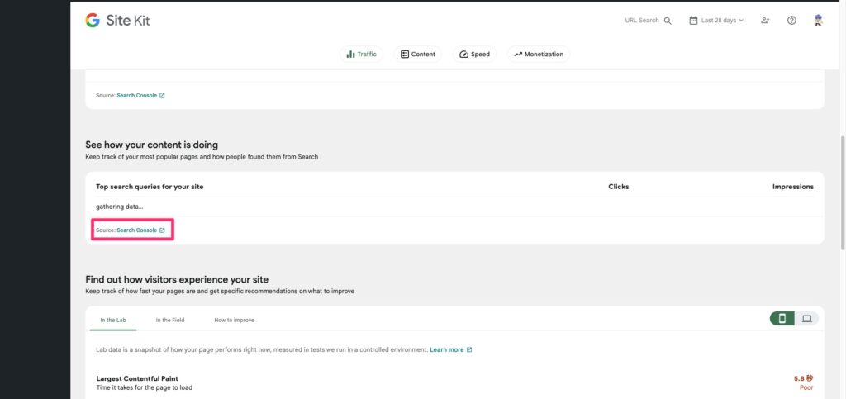
Task: Open the add user sharing icon
Action: tap(765, 21)
